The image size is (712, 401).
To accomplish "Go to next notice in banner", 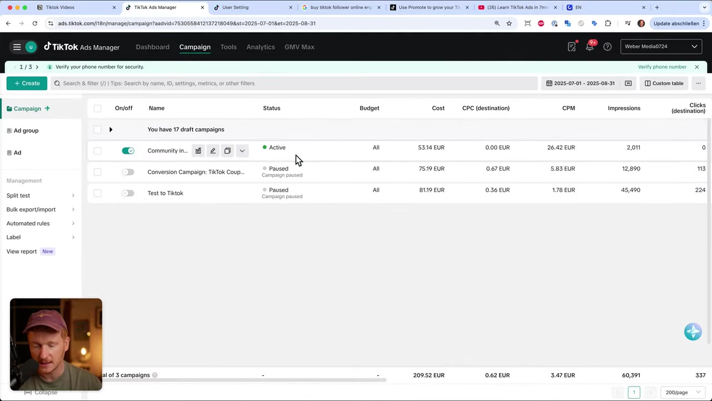I will coord(37,67).
